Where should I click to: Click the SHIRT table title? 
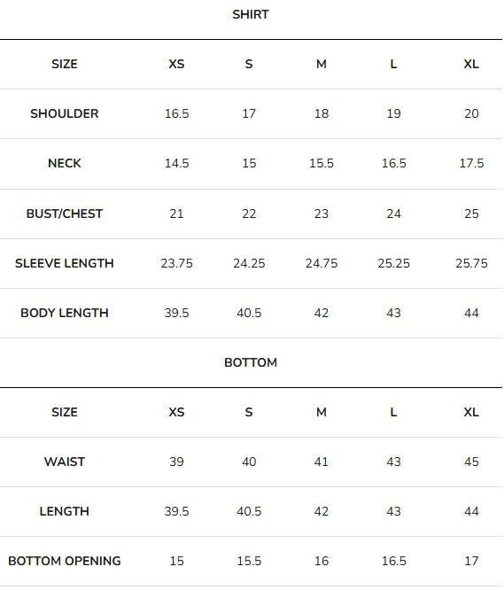tap(251, 14)
